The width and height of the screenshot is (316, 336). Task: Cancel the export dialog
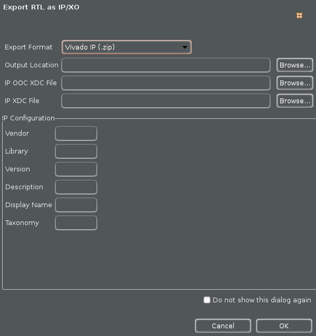(223, 326)
